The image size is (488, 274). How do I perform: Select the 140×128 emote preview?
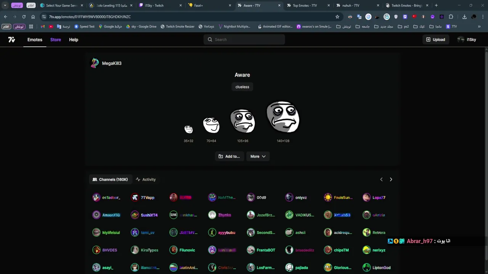(283, 117)
